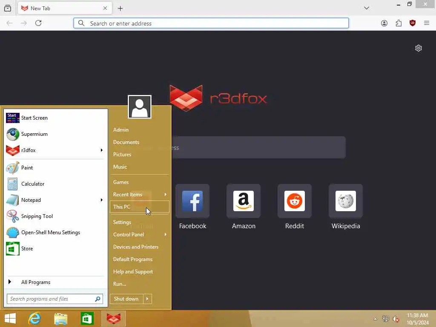Click the network tray icon
The height and width of the screenshot is (327, 436).
point(385,319)
